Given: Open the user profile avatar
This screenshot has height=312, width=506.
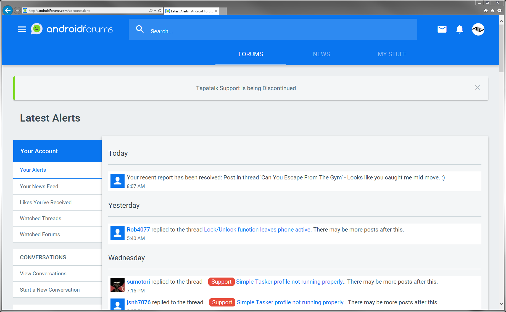Looking at the screenshot, I should [x=478, y=29].
